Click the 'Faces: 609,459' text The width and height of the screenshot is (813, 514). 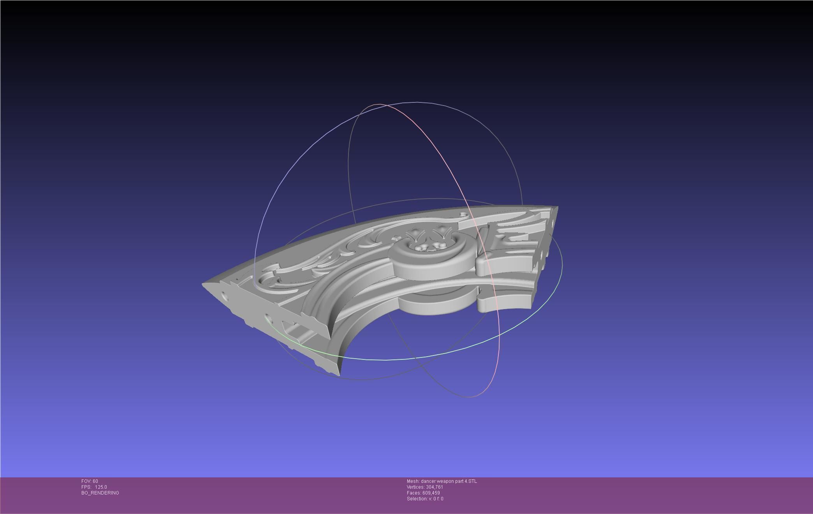coord(423,493)
